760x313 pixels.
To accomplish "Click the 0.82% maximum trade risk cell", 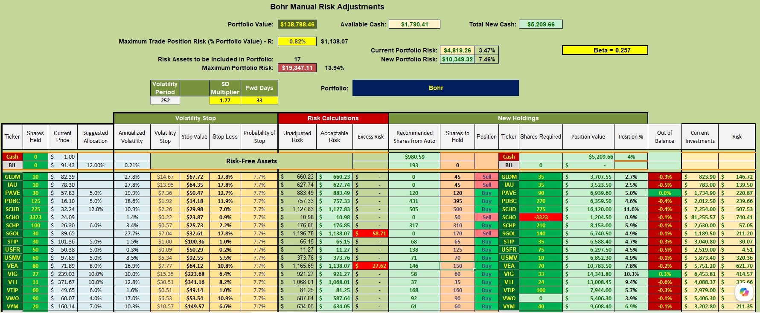I will pos(297,41).
